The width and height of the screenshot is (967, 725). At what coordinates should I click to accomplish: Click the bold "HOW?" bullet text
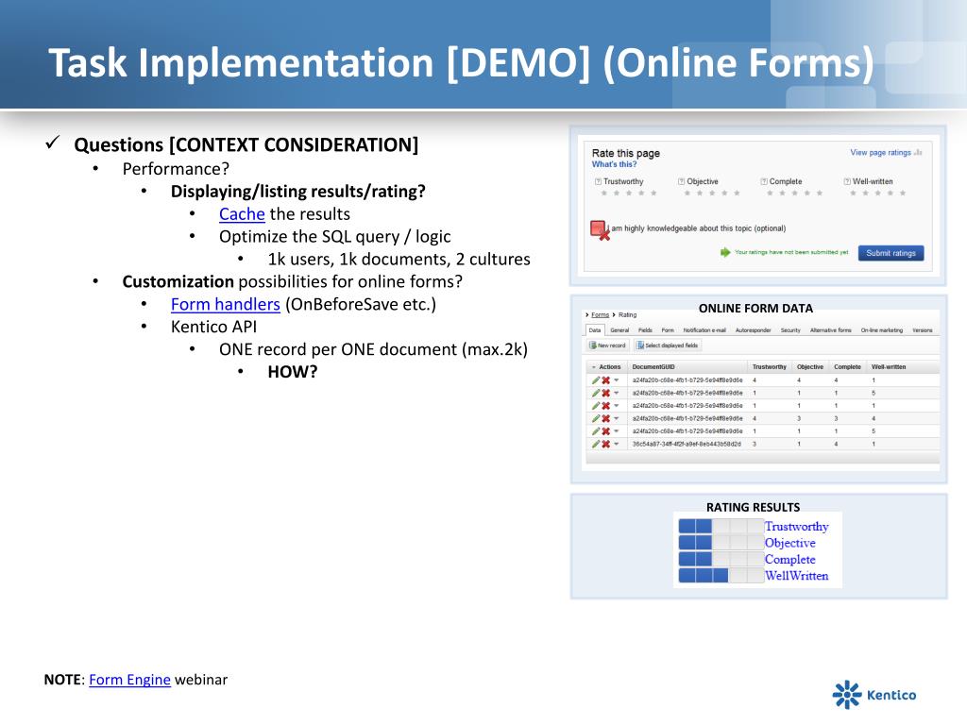[x=293, y=372]
